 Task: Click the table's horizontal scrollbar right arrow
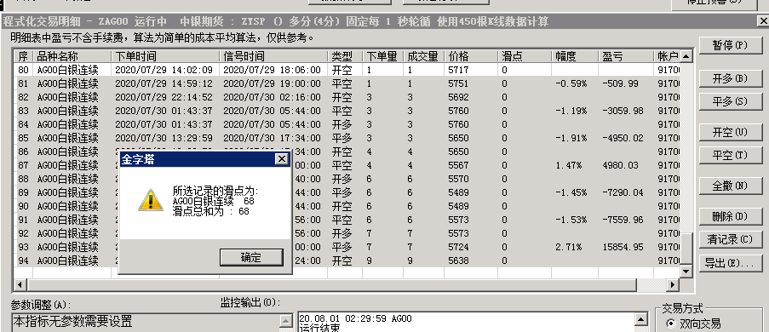[673, 284]
